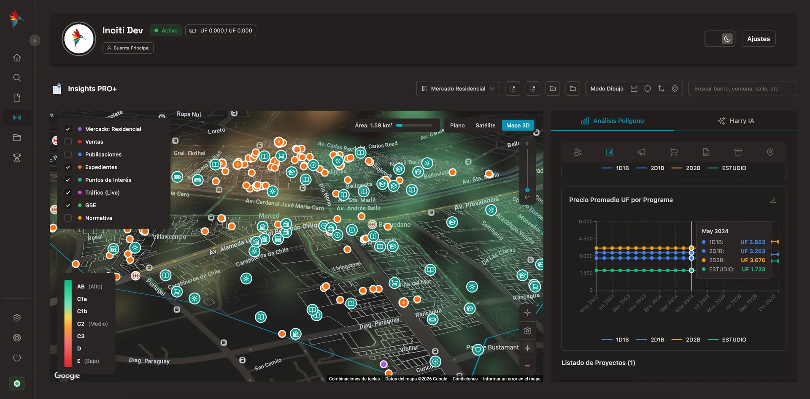Click the purple marker near Curicó
This screenshot has width=810, height=399.
383,364
